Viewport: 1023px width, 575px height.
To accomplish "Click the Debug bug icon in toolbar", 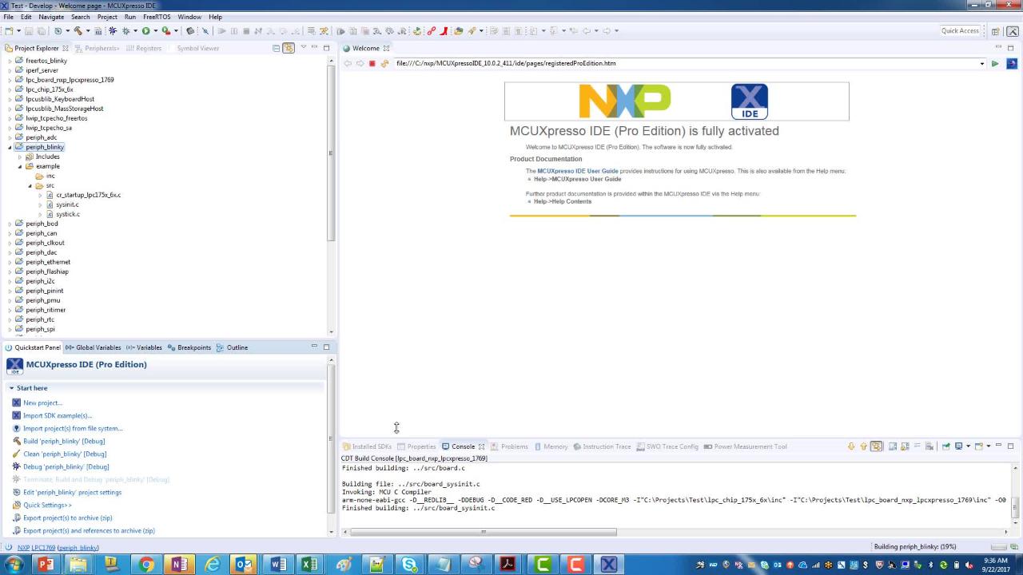I will 112,31.
